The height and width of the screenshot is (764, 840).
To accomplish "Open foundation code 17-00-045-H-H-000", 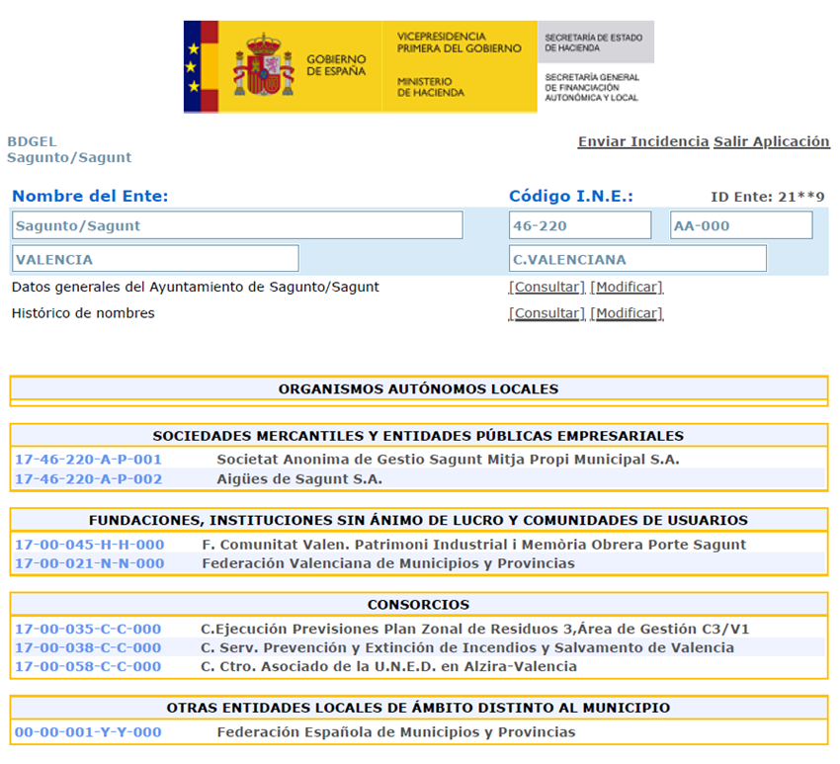I will pos(89,545).
